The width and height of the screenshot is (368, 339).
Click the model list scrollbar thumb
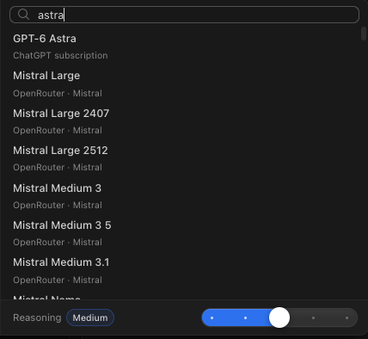point(364,34)
